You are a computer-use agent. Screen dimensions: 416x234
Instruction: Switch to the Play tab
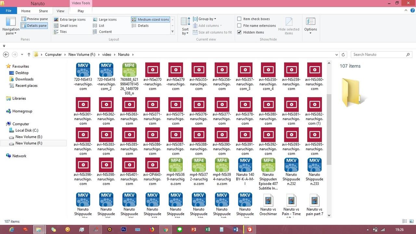click(x=81, y=11)
